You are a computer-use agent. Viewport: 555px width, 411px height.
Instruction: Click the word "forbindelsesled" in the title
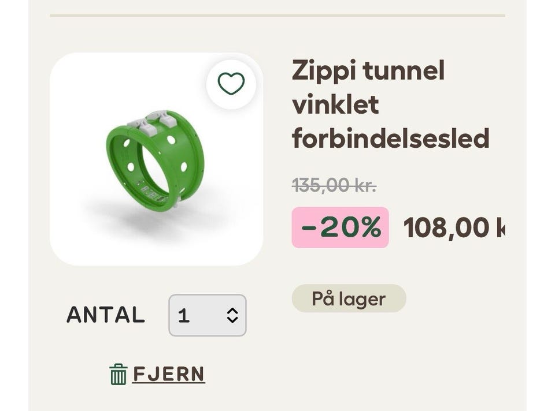pos(390,139)
